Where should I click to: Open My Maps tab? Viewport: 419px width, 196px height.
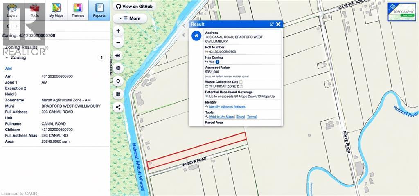[x=56, y=10]
